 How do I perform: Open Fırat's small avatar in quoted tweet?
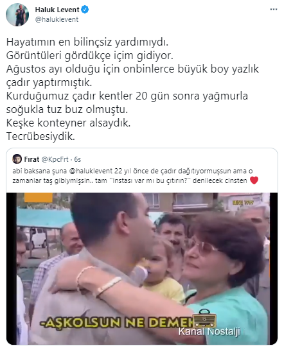point(17,159)
